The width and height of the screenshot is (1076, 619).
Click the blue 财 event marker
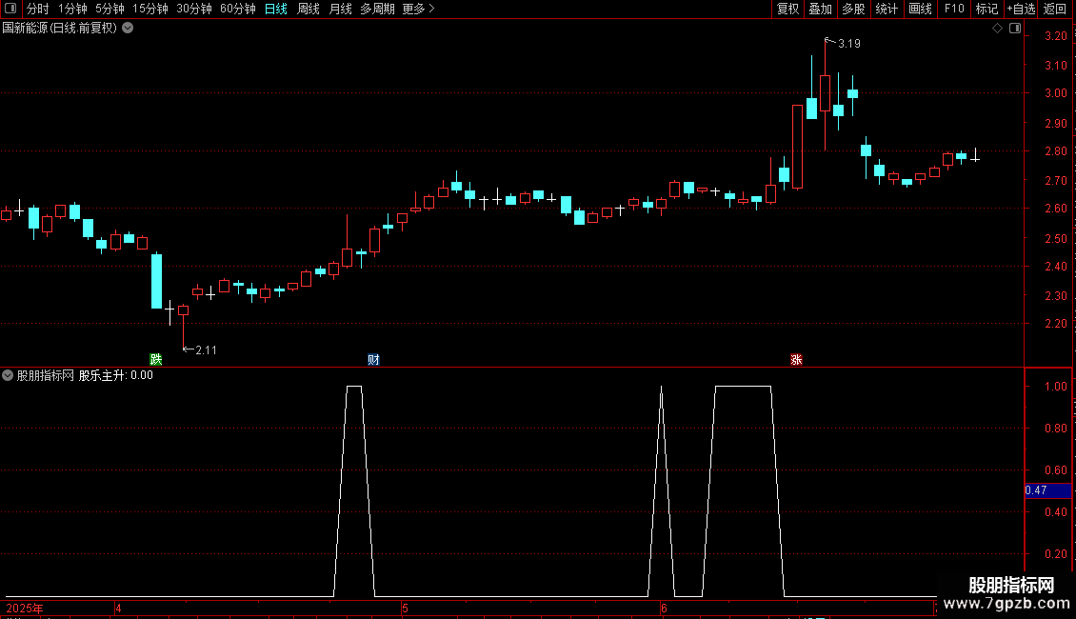[373, 360]
